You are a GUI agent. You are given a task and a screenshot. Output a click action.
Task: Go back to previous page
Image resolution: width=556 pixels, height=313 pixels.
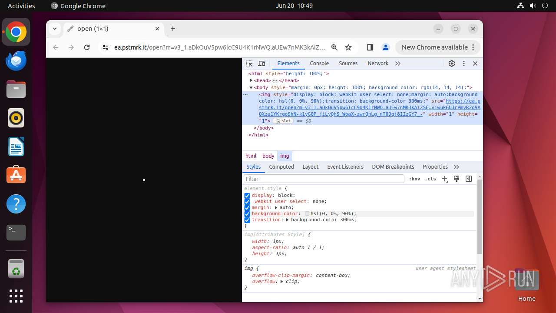click(56, 47)
